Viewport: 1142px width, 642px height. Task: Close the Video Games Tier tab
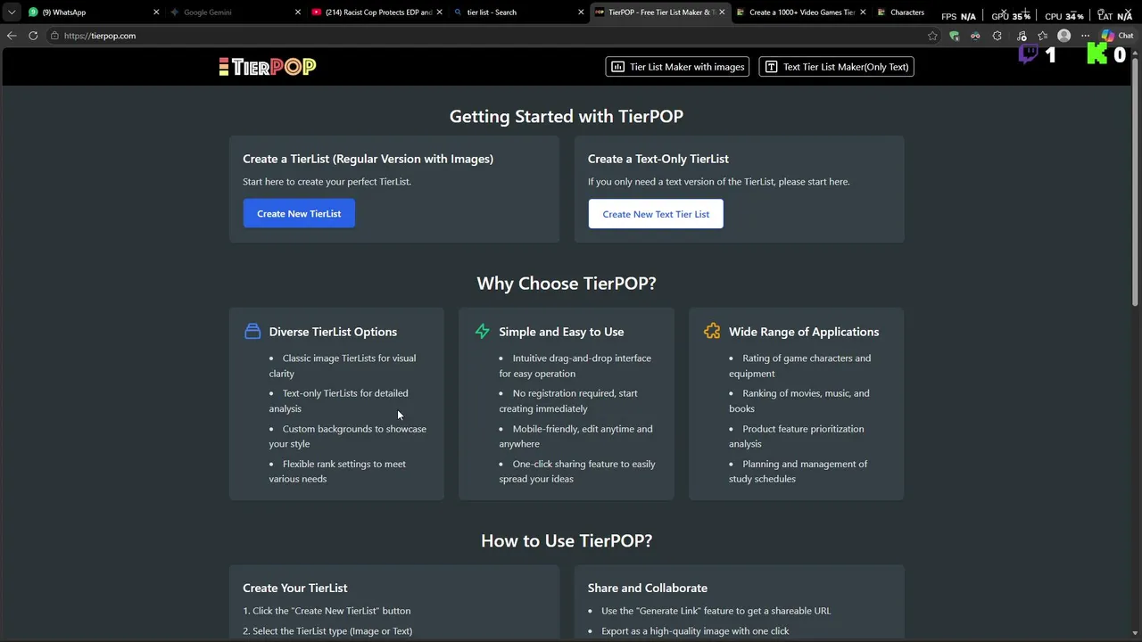(863, 12)
